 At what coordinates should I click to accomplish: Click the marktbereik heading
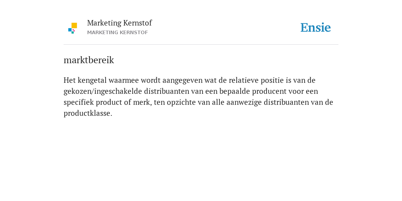point(89,60)
